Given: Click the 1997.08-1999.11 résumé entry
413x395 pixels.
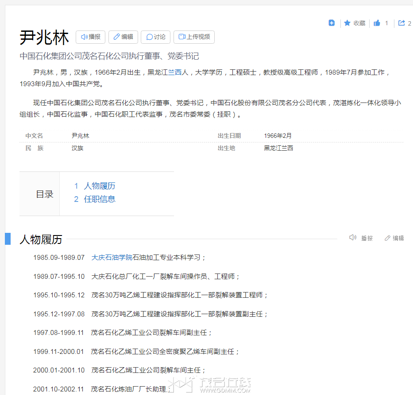Looking at the screenshot, I should coord(123,333).
